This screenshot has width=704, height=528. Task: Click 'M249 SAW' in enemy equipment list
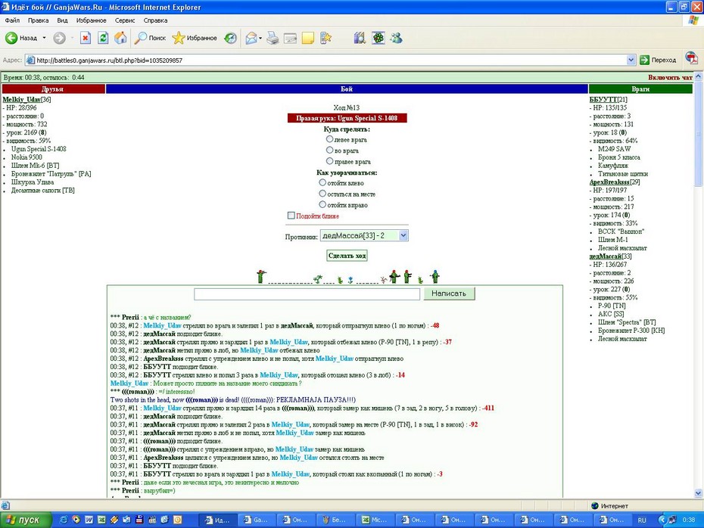[x=614, y=149]
